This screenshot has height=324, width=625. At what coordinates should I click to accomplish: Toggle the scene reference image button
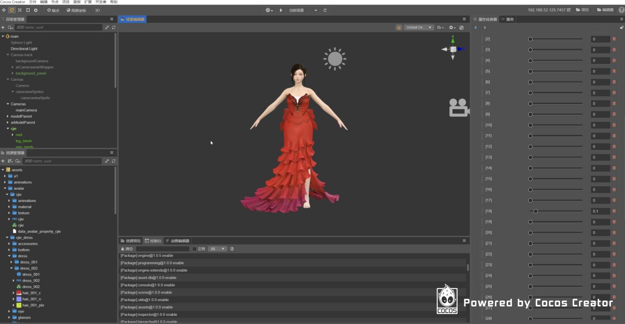pos(461,27)
